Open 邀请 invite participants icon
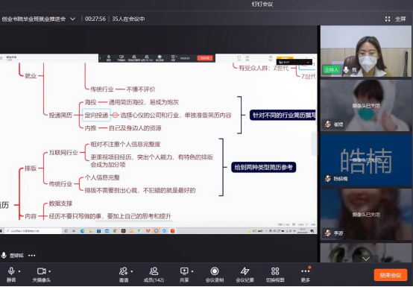Screen dimensions: 413x287 coord(124,274)
